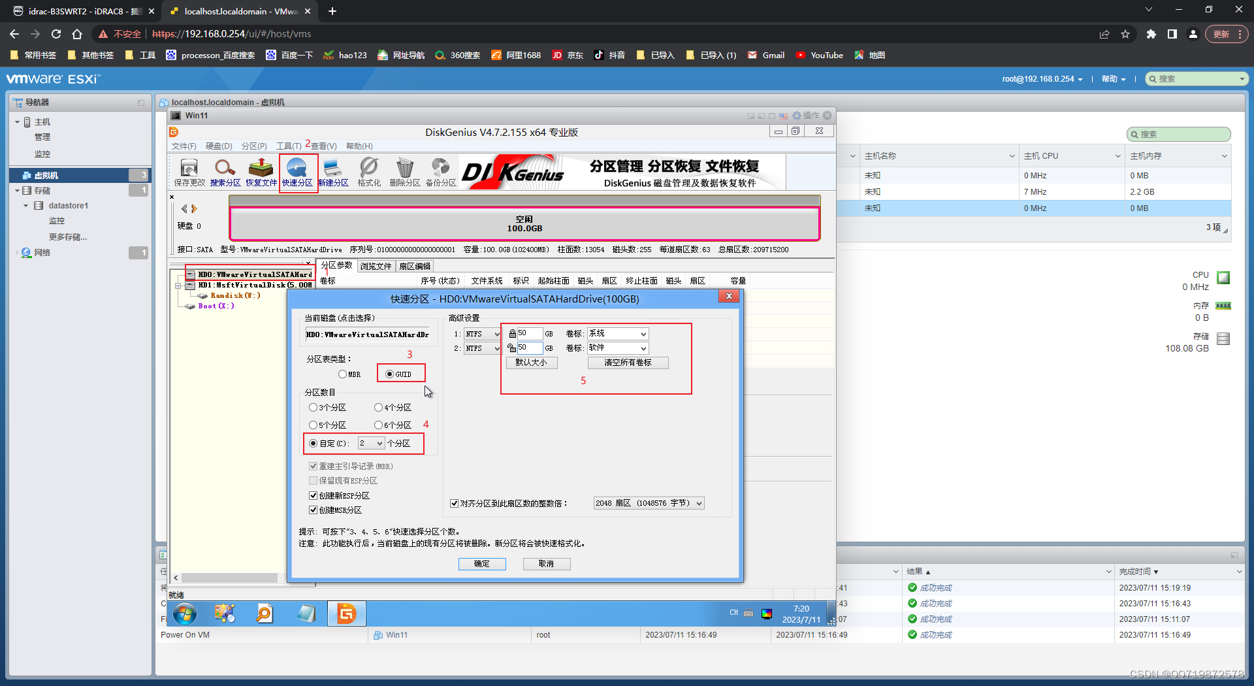The height and width of the screenshot is (686, 1254).
Task: Open 系统 volume label dropdown
Action: (617, 334)
